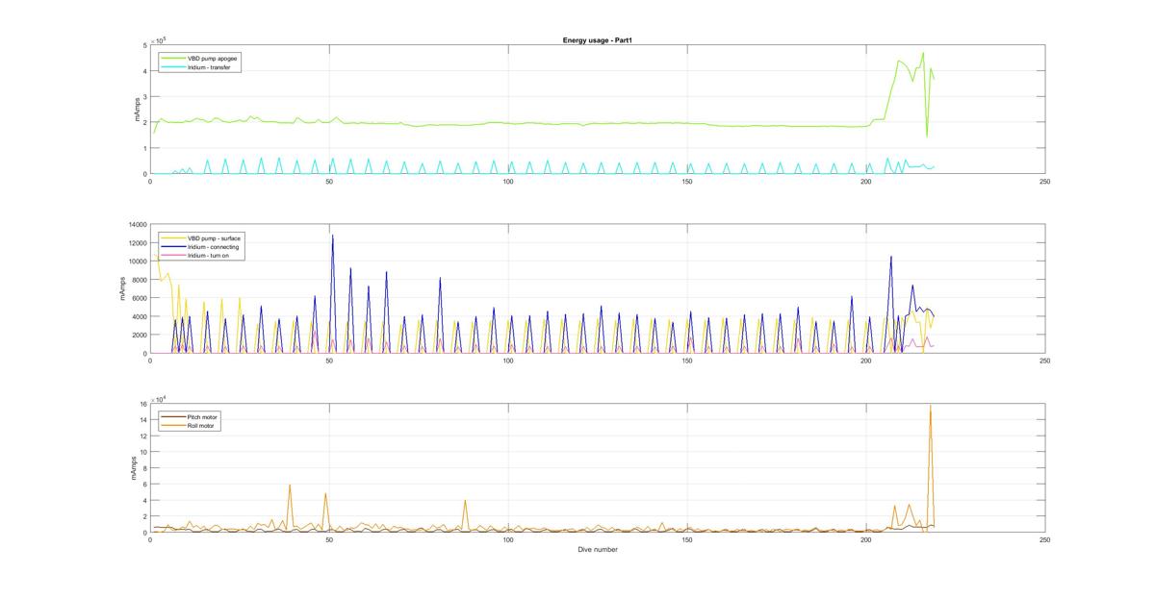Click the '250' x-axis tick under bottom plot

[x=1044, y=540]
